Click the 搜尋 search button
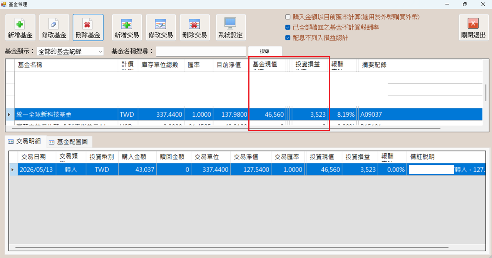 point(265,51)
